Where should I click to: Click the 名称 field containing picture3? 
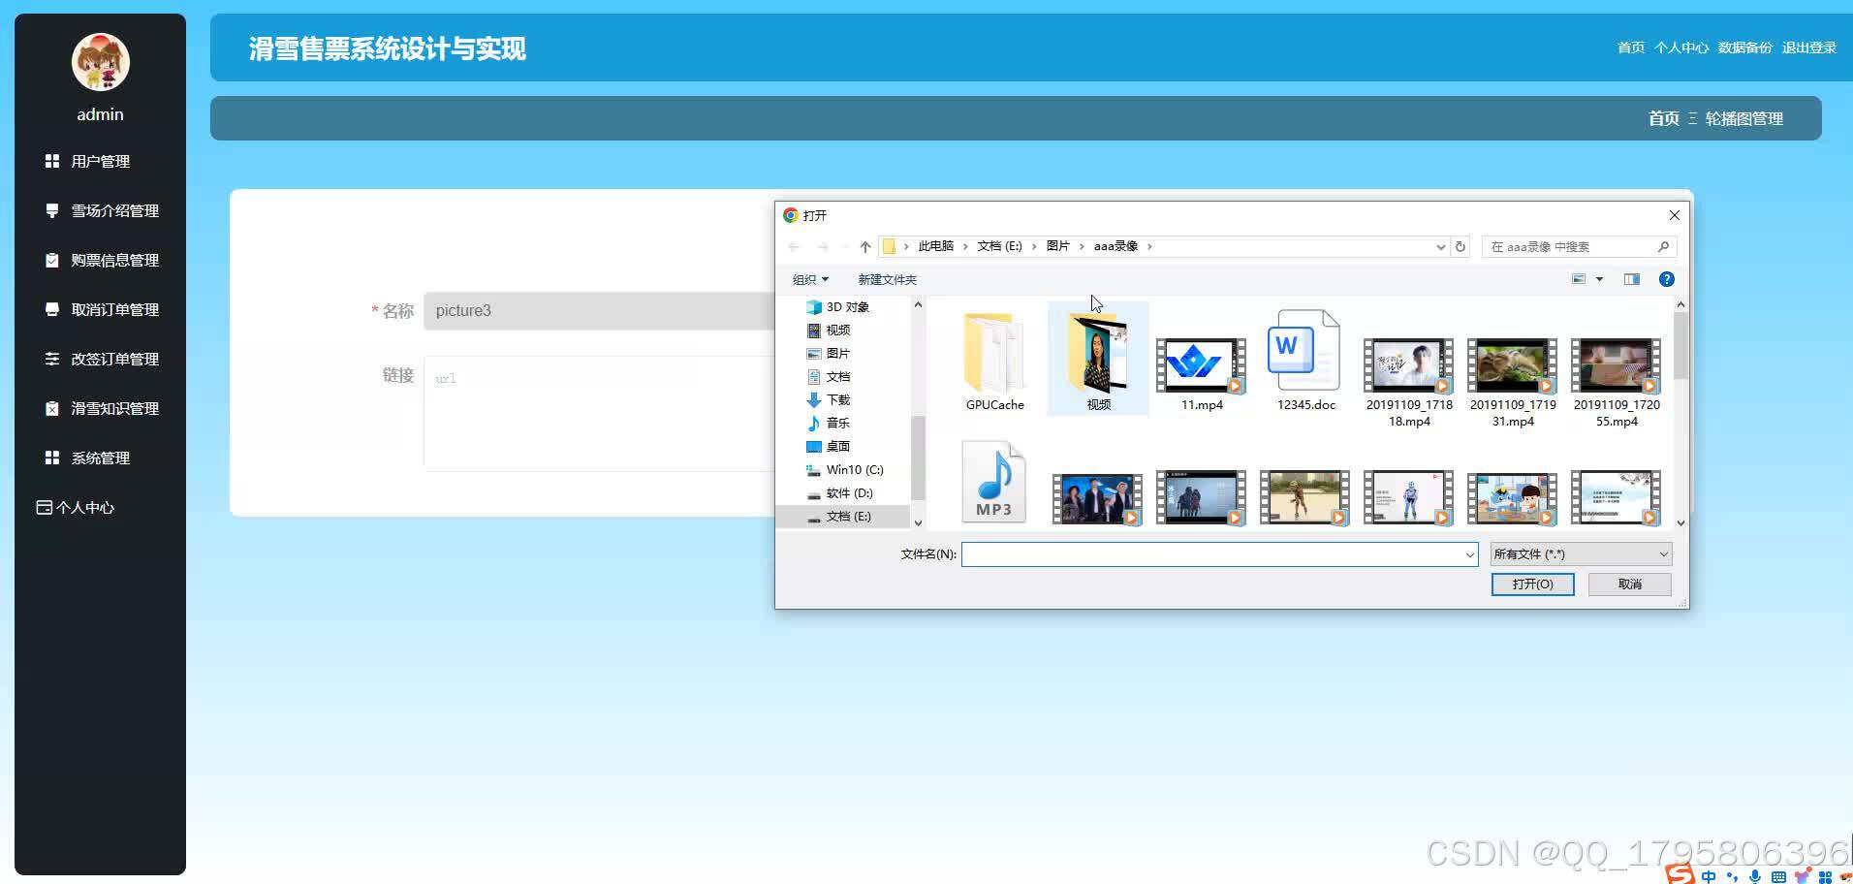click(599, 311)
